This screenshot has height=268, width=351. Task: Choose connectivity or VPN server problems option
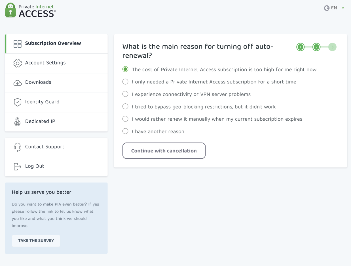pyautogui.click(x=125, y=94)
